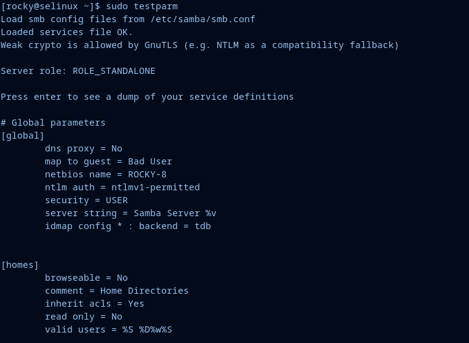Click the 'inherit acls = Yes' setting
The width and height of the screenshot is (469, 343).
[95, 304]
